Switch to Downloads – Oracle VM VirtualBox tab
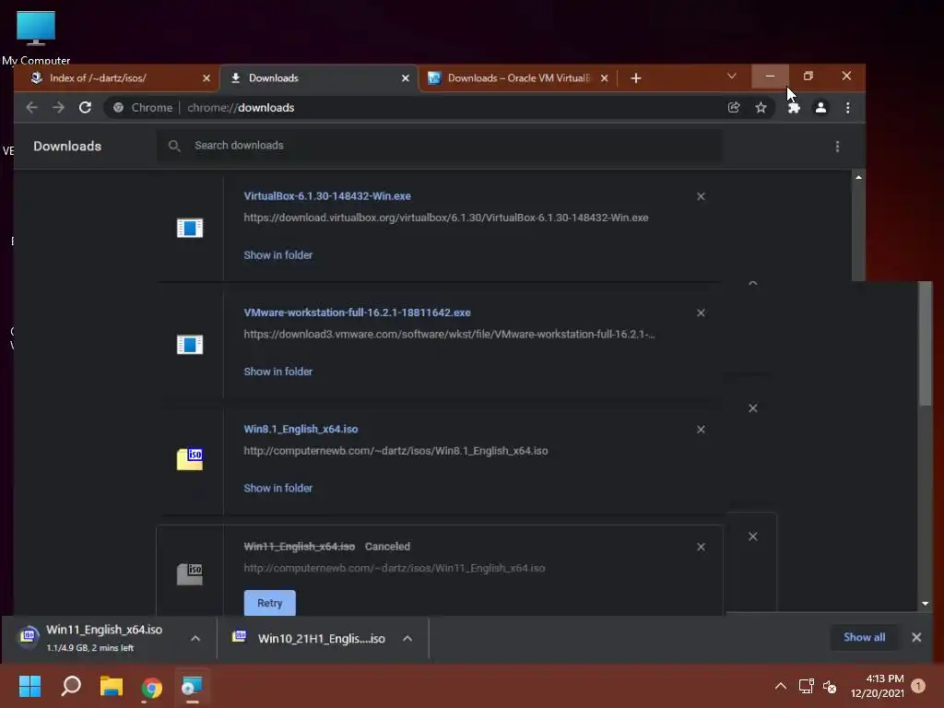Screen dimensions: 944x708 point(518,78)
